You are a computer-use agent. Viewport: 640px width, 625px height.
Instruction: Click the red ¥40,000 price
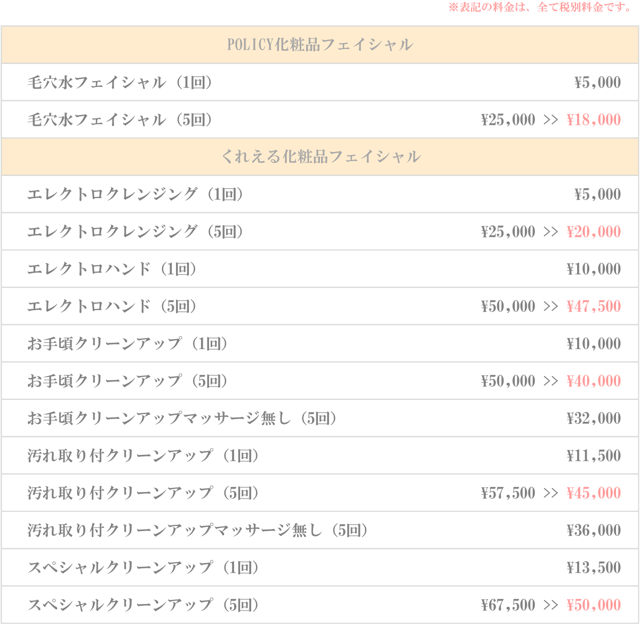(594, 381)
